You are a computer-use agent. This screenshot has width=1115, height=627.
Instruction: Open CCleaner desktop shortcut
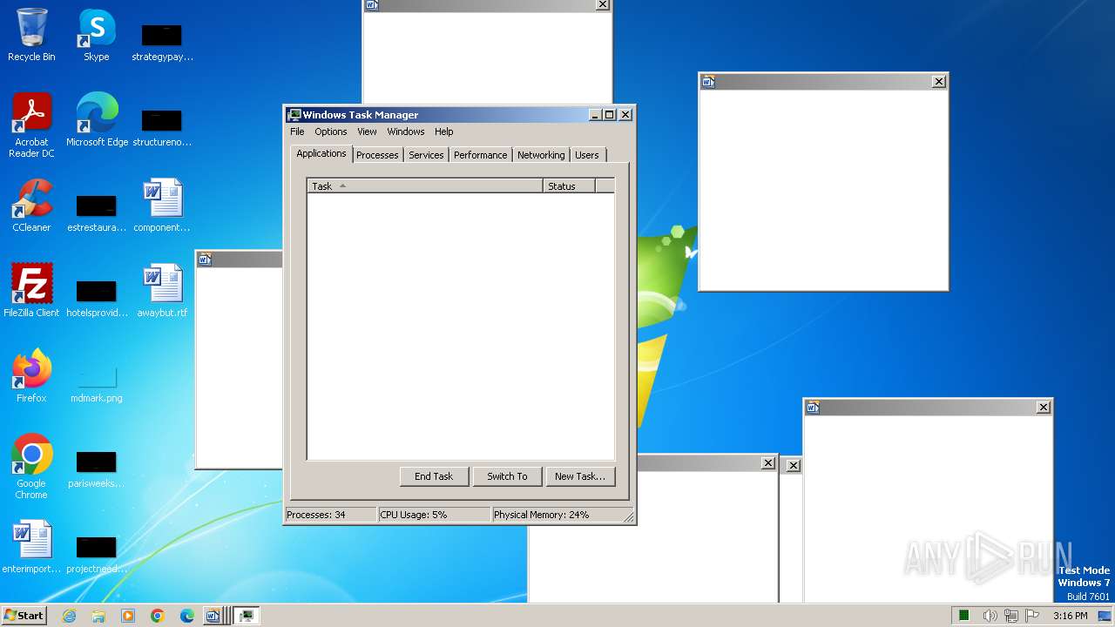[x=32, y=206]
